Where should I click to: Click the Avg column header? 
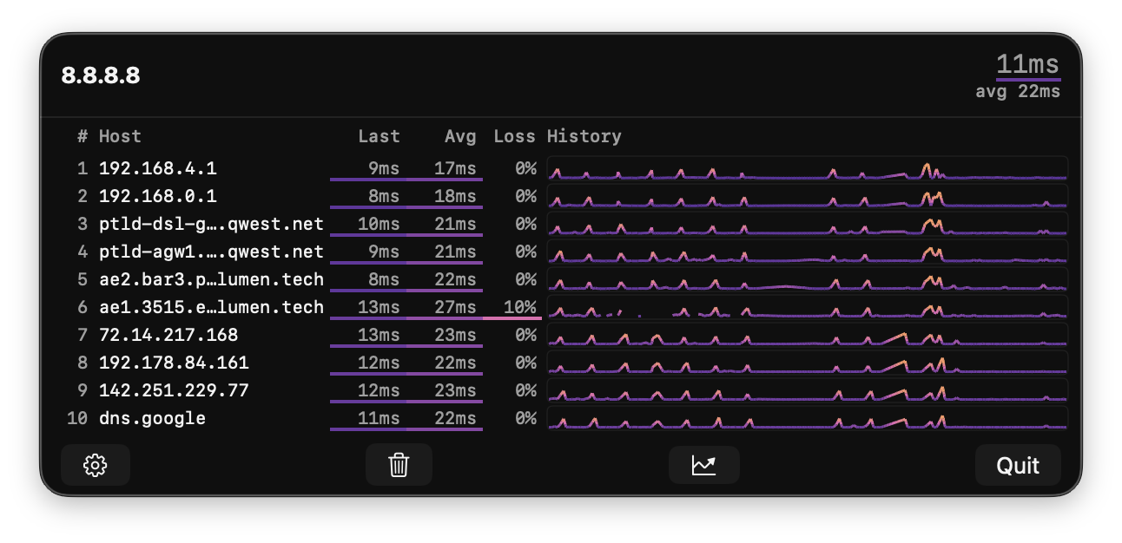coord(461,136)
